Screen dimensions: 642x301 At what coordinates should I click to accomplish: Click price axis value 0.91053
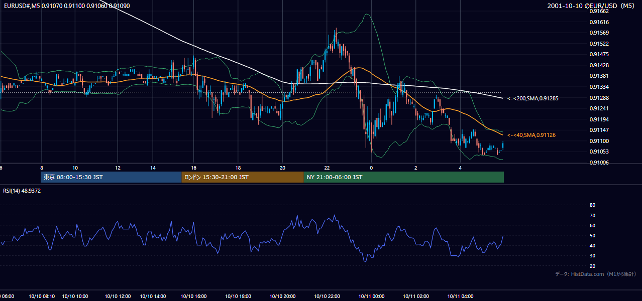tap(599, 152)
